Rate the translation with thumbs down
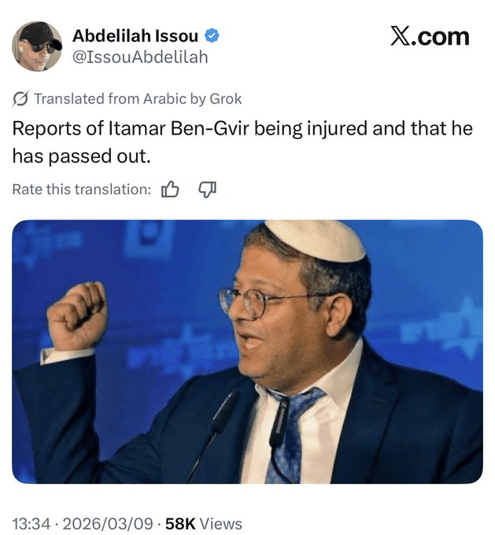Screen dimensions: 495x535 208,190
